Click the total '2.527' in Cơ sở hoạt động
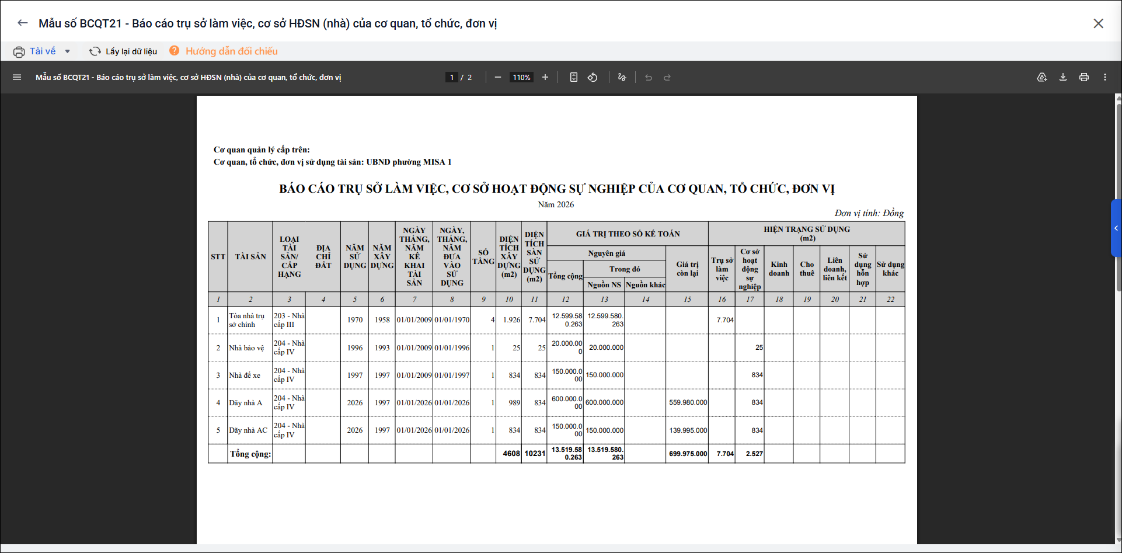 click(x=754, y=454)
